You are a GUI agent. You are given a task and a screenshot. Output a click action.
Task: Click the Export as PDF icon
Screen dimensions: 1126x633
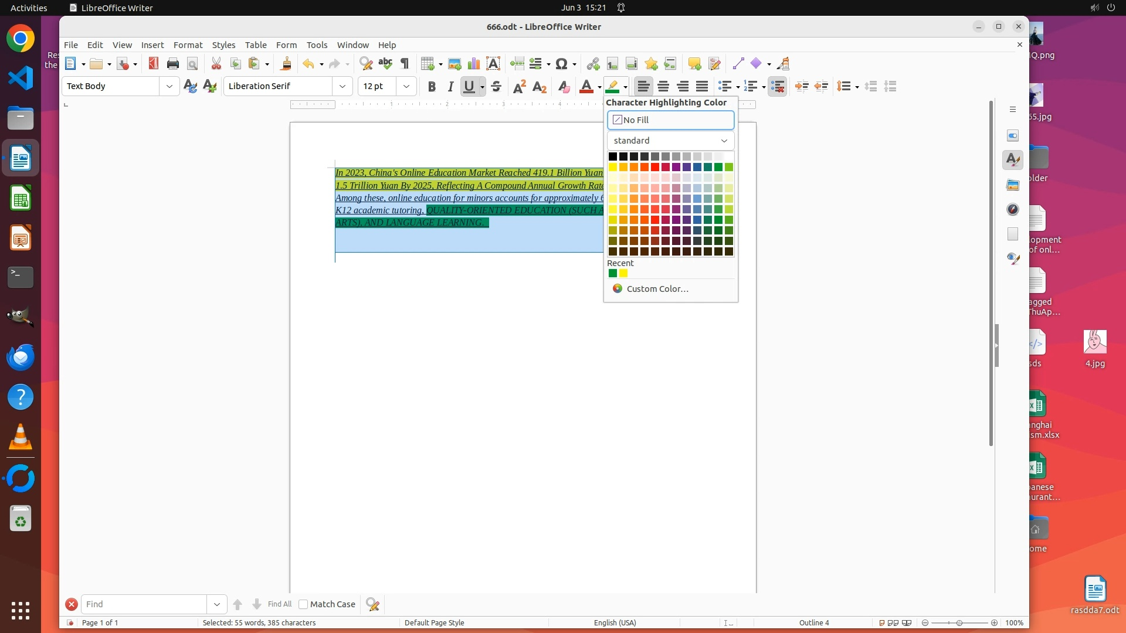(x=153, y=64)
